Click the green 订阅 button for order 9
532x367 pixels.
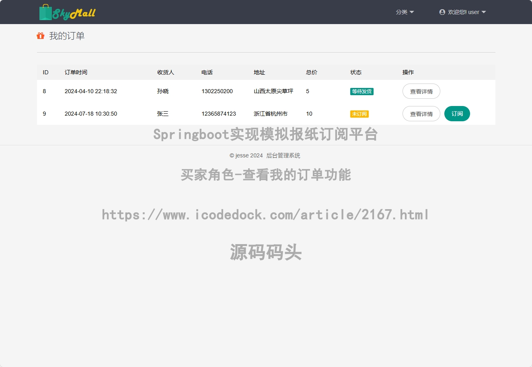click(457, 114)
